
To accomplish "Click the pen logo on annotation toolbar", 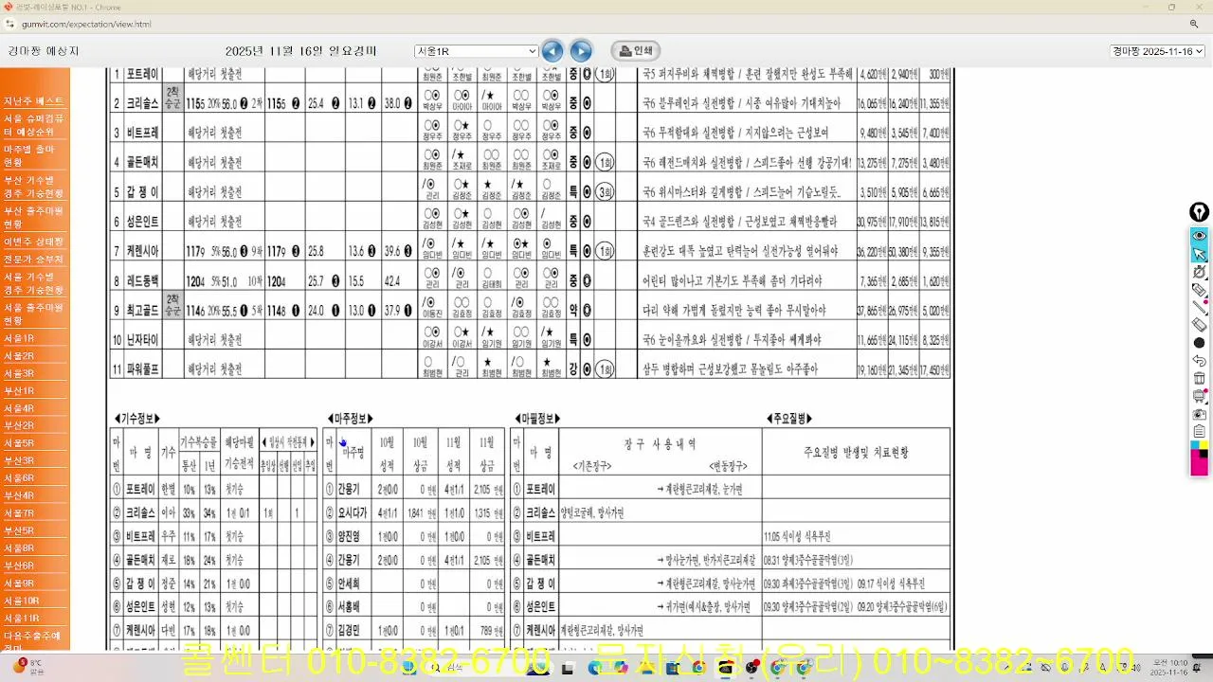I will (x=1199, y=212).
